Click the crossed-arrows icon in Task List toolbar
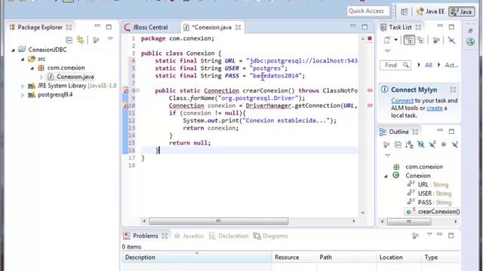 [451, 40]
